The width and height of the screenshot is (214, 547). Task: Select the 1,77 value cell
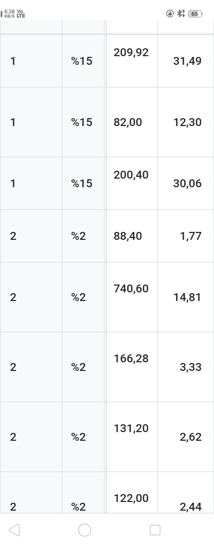click(x=186, y=236)
